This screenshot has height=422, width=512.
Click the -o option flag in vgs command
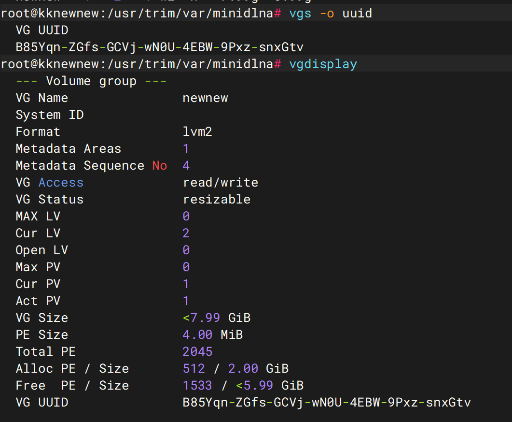(327, 14)
